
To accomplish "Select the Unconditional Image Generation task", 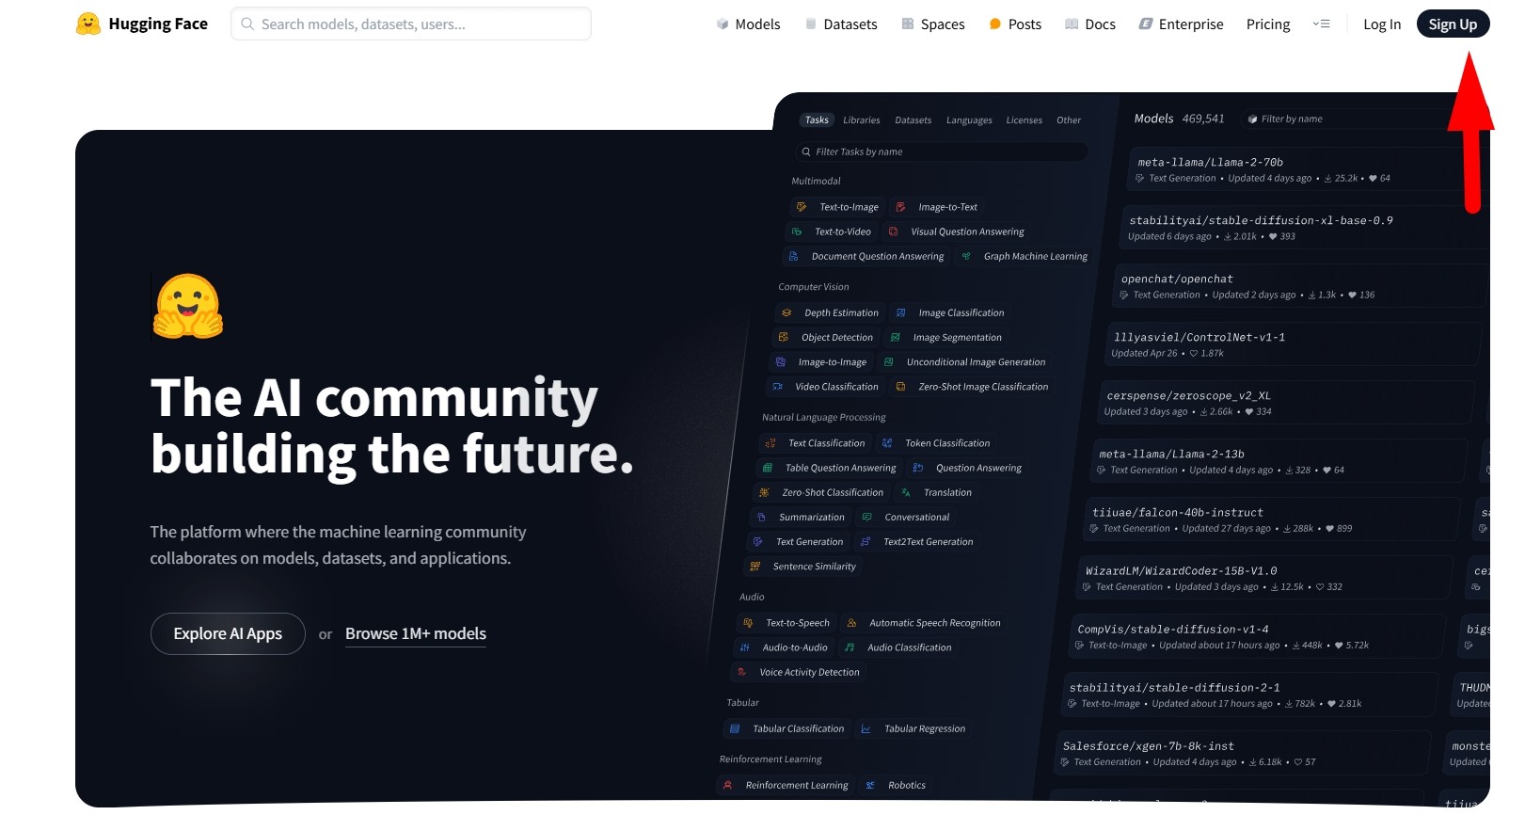I will click(964, 362).
